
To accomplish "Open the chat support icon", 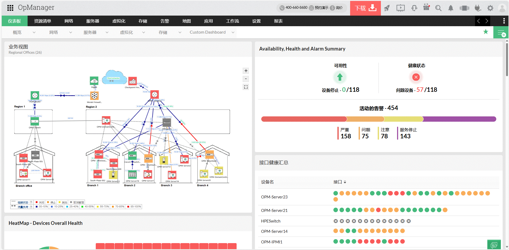I will (x=494, y=245).
